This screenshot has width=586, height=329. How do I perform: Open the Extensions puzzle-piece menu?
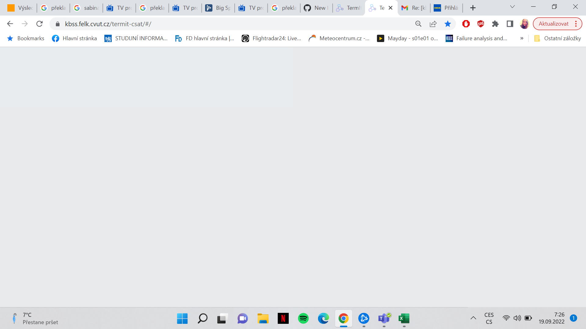coord(495,24)
